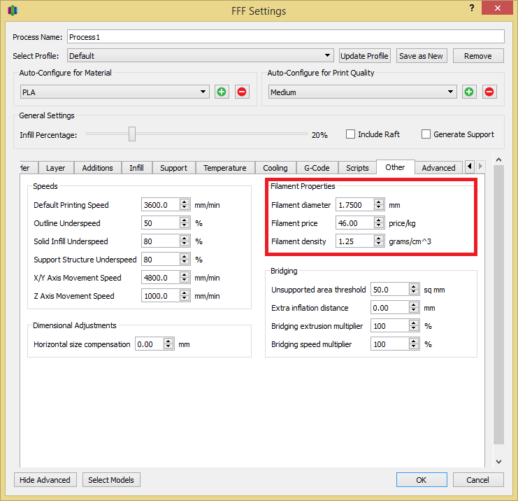Click the Horizontal size compensation value field
Image resolution: width=518 pixels, height=501 pixels.
click(150, 344)
